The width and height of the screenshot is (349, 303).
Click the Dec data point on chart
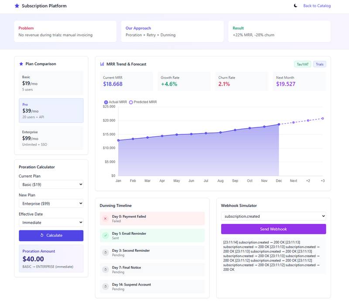point(279,125)
